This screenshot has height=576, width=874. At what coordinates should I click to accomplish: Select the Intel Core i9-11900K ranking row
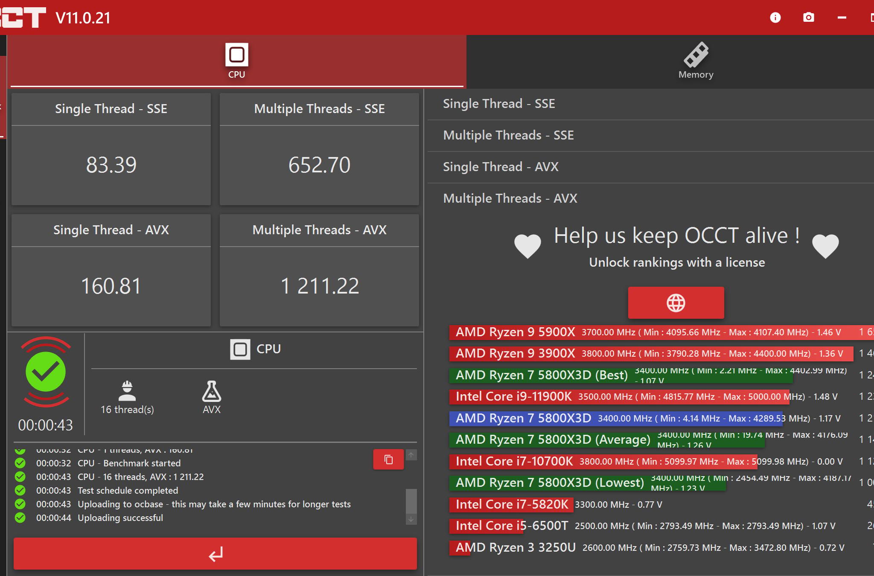pyautogui.click(x=661, y=397)
